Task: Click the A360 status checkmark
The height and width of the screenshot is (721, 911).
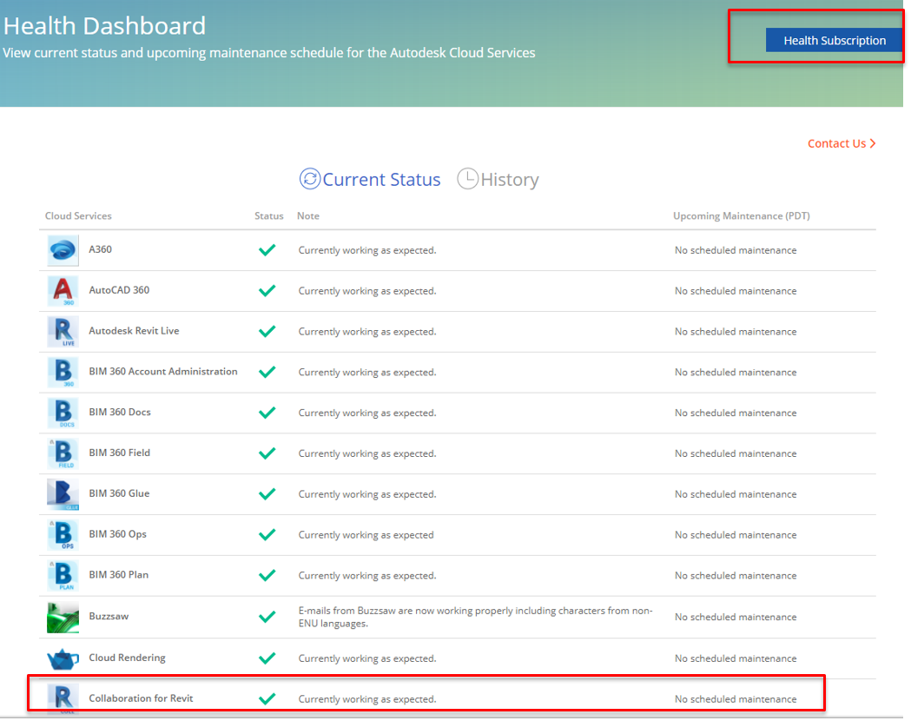Action: click(267, 250)
